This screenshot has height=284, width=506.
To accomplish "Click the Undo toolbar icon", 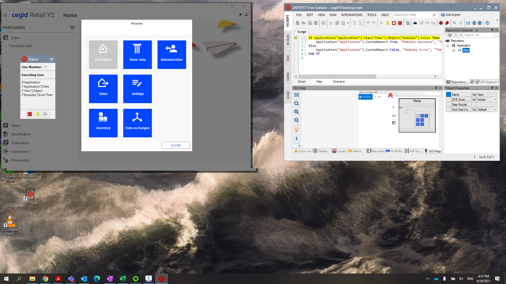I will [368, 23].
